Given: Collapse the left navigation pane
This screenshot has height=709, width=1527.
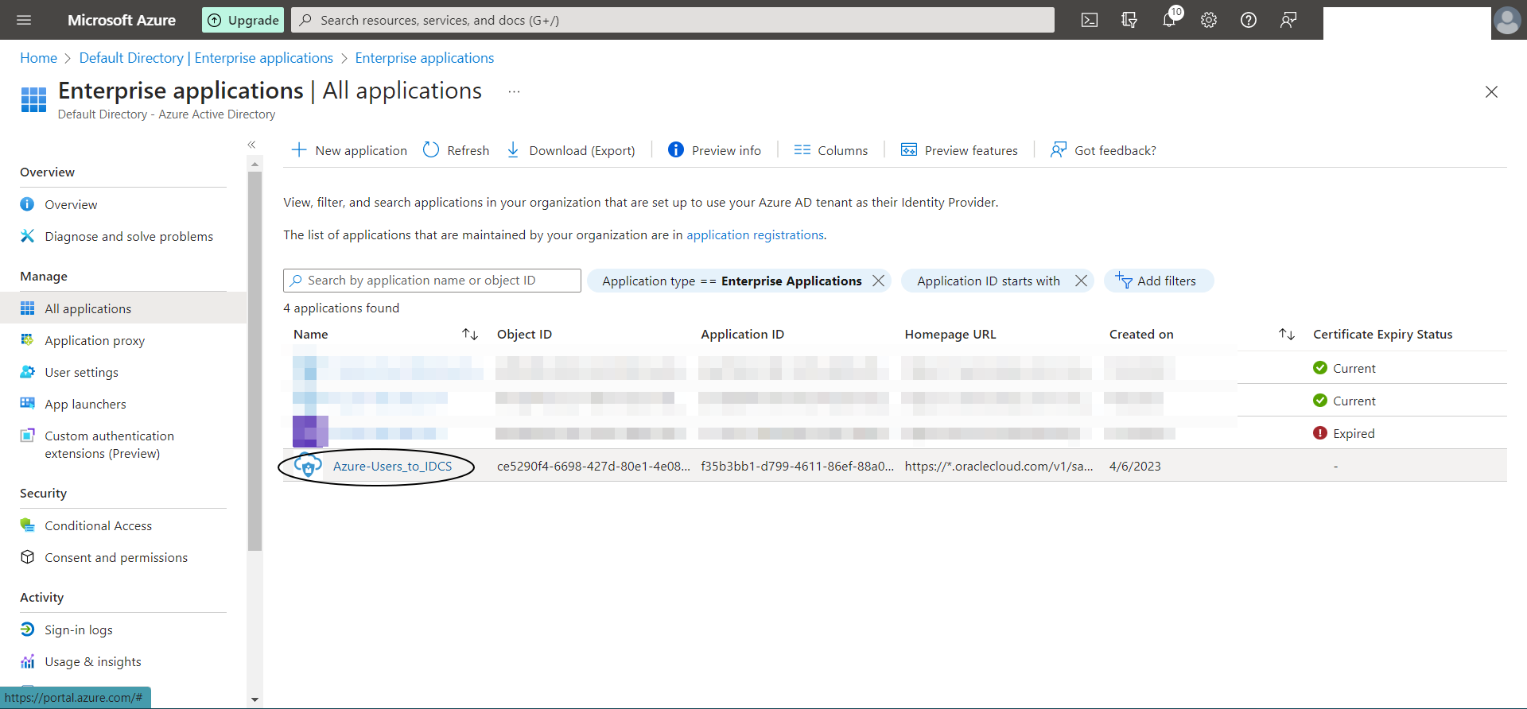Looking at the screenshot, I should pyautogui.click(x=251, y=145).
